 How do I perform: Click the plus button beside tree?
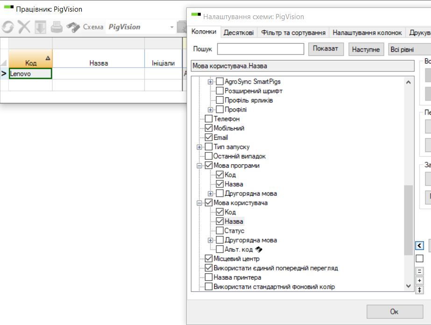[x=419, y=281]
